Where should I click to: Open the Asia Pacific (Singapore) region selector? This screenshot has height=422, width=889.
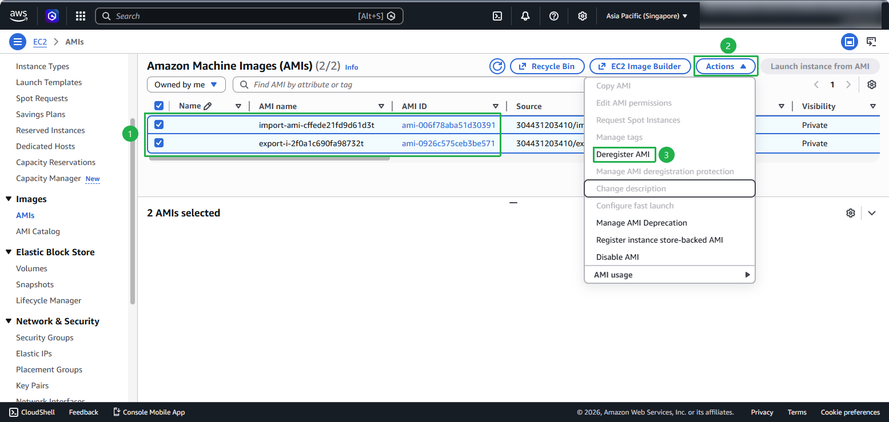pos(647,16)
